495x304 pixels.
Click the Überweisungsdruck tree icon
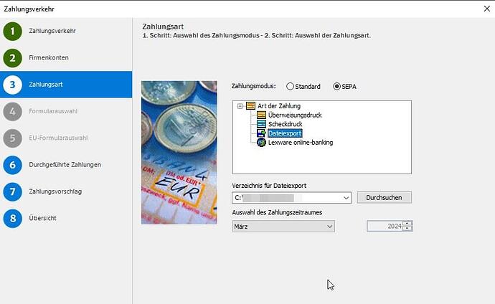click(261, 115)
